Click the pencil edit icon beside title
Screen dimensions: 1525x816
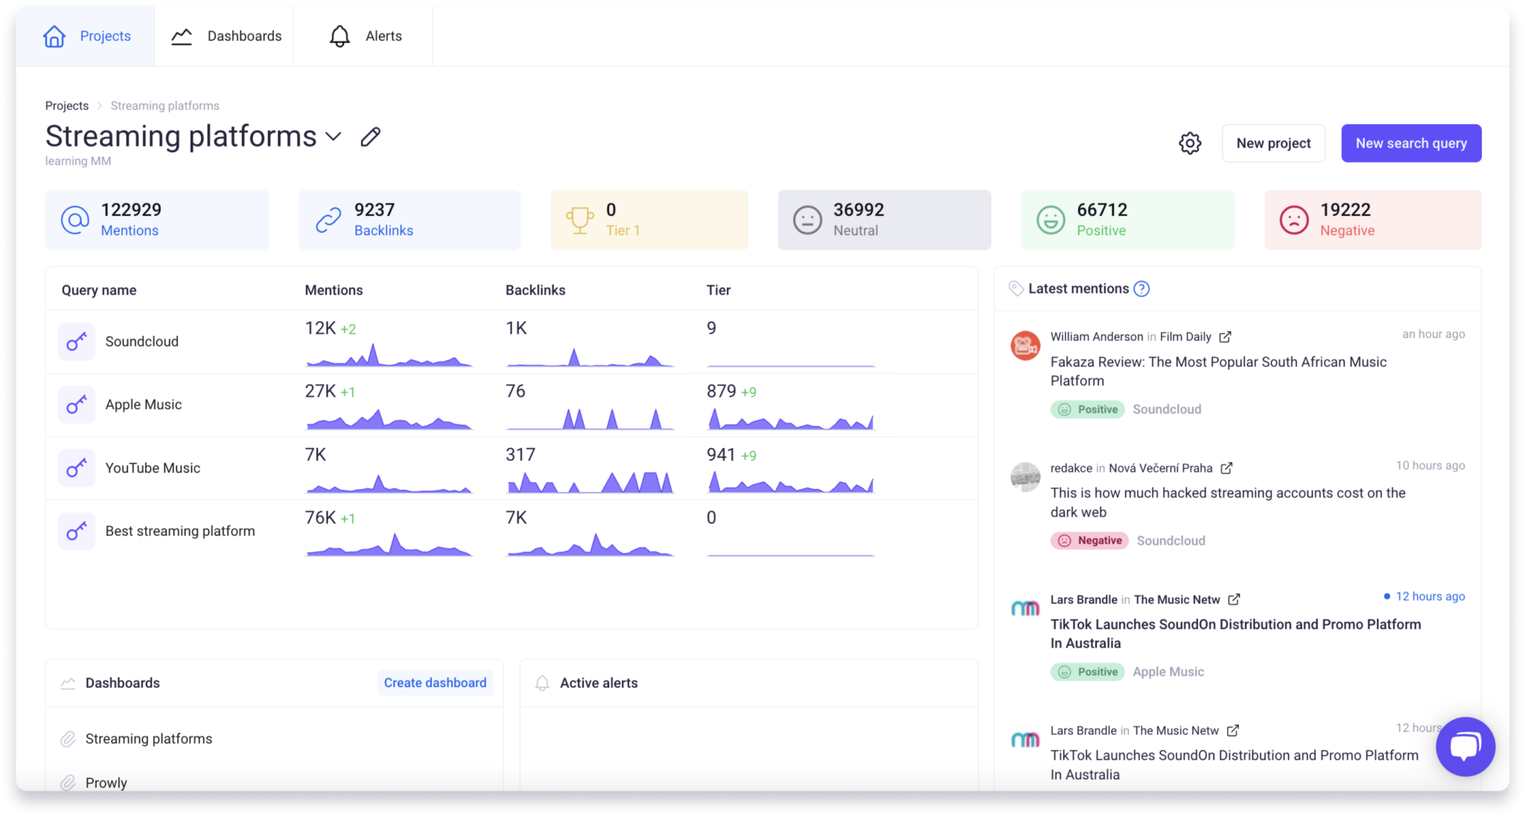370,137
